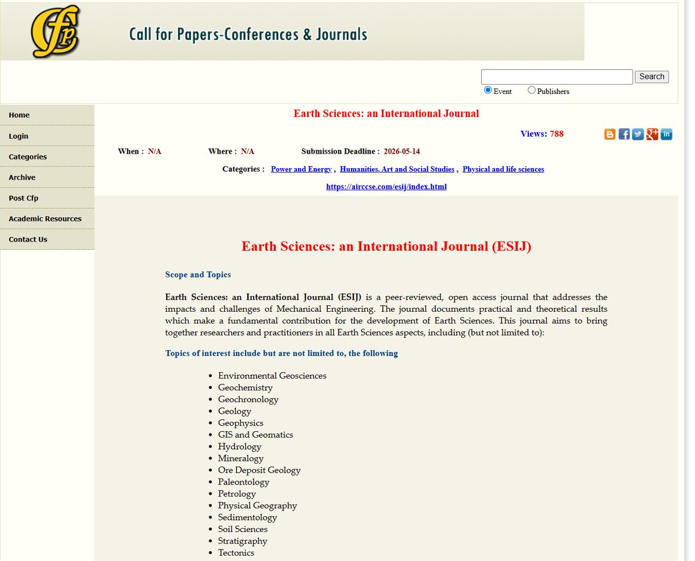Viewport: 695px width, 561px height.
Task: Click the Tectonics topic
Action: click(x=236, y=553)
